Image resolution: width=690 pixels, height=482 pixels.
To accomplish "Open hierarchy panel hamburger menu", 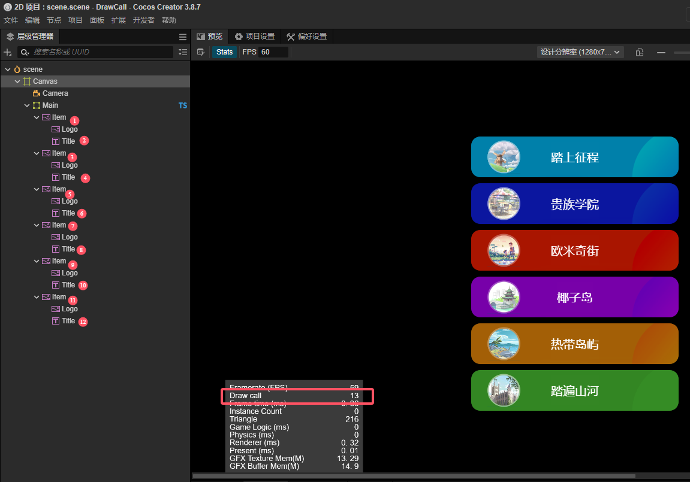I will (x=183, y=37).
